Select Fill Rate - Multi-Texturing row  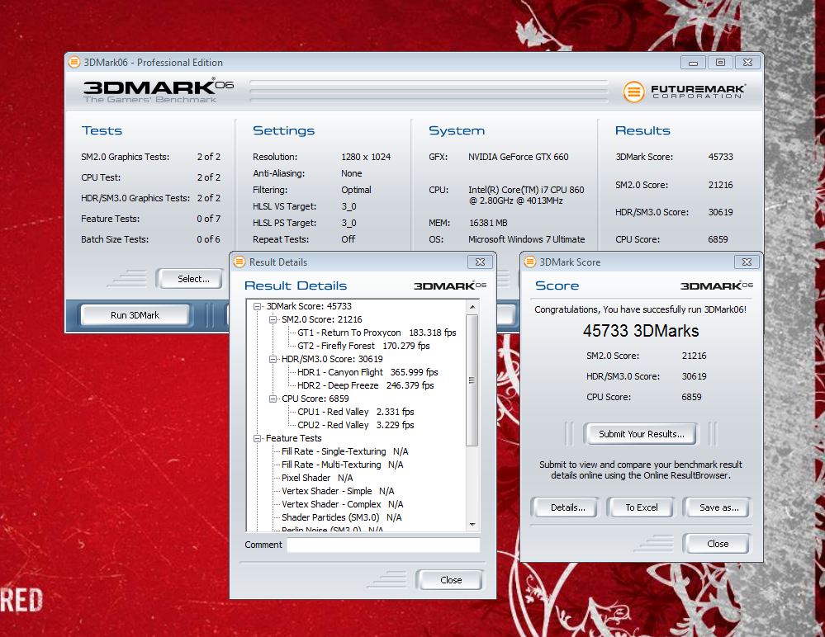click(343, 465)
